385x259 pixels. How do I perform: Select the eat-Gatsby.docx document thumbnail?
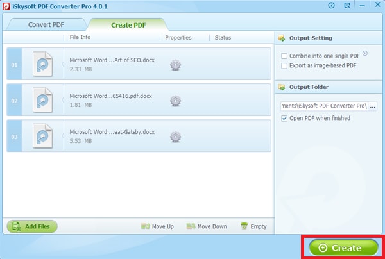[x=43, y=136]
